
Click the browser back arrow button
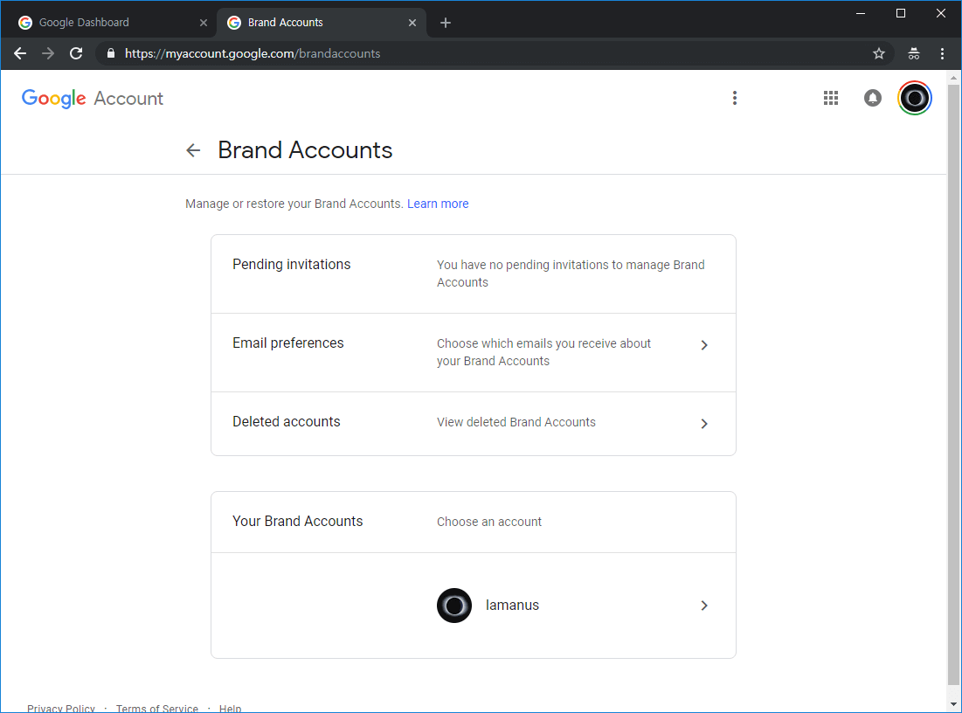click(x=20, y=53)
